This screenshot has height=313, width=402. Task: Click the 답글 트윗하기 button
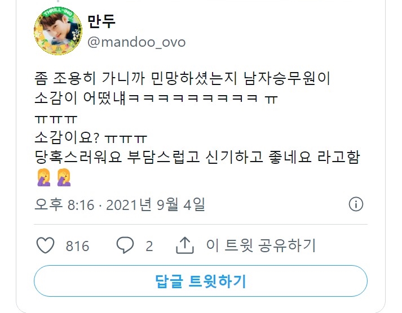coord(201,281)
